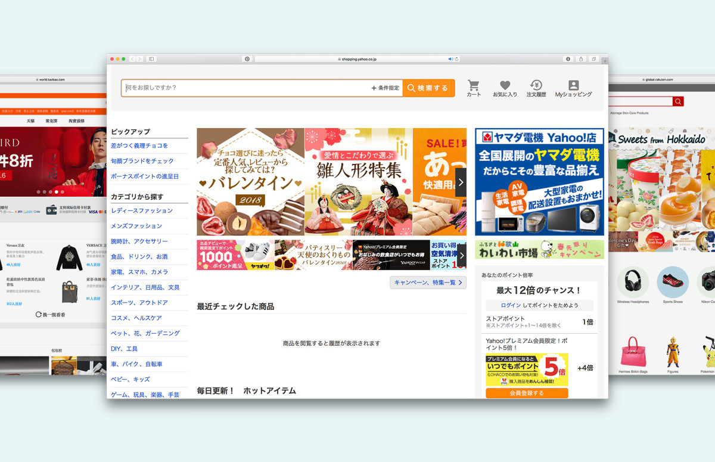Open Safari downloads button
The width and height of the screenshot is (715, 462).
coord(568,59)
